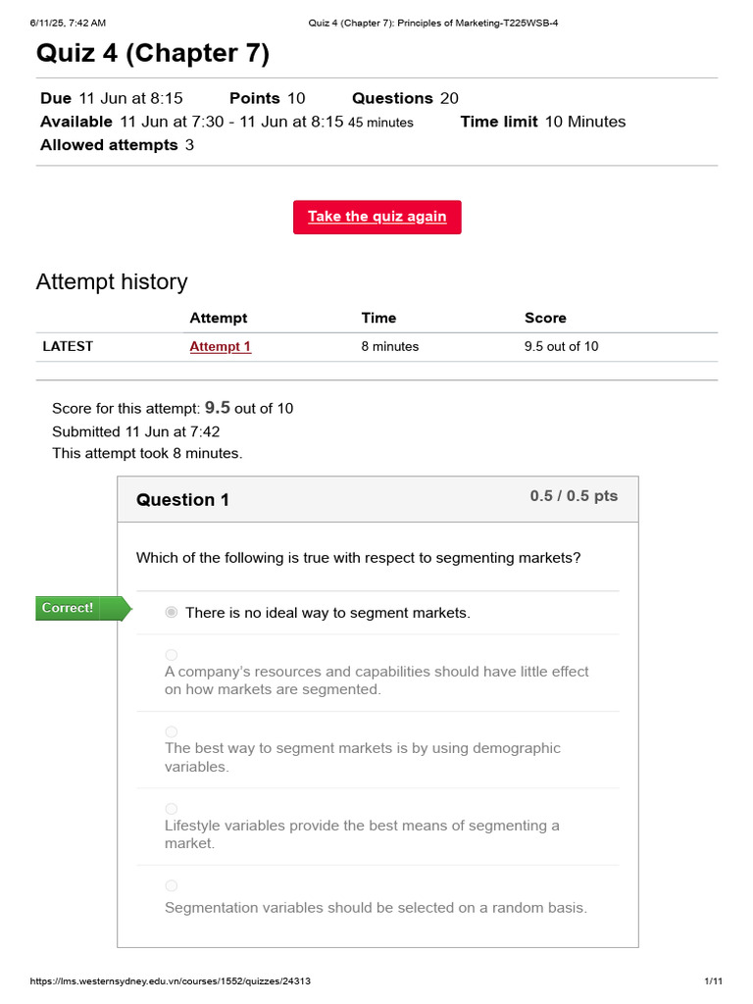The image size is (753, 1004).
Task: Click the lms.westernsydney.edu.vn URL in the footer
Action: click(x=171, y=981)
